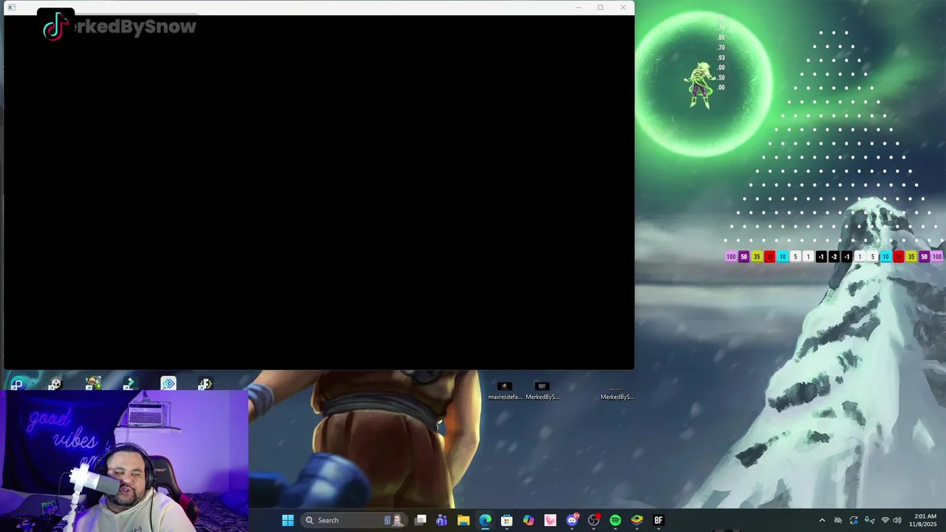This screenshot has height=532, width=946.
Task: Open Microsoft Store from the taskbar
Action: pos(507,520)
